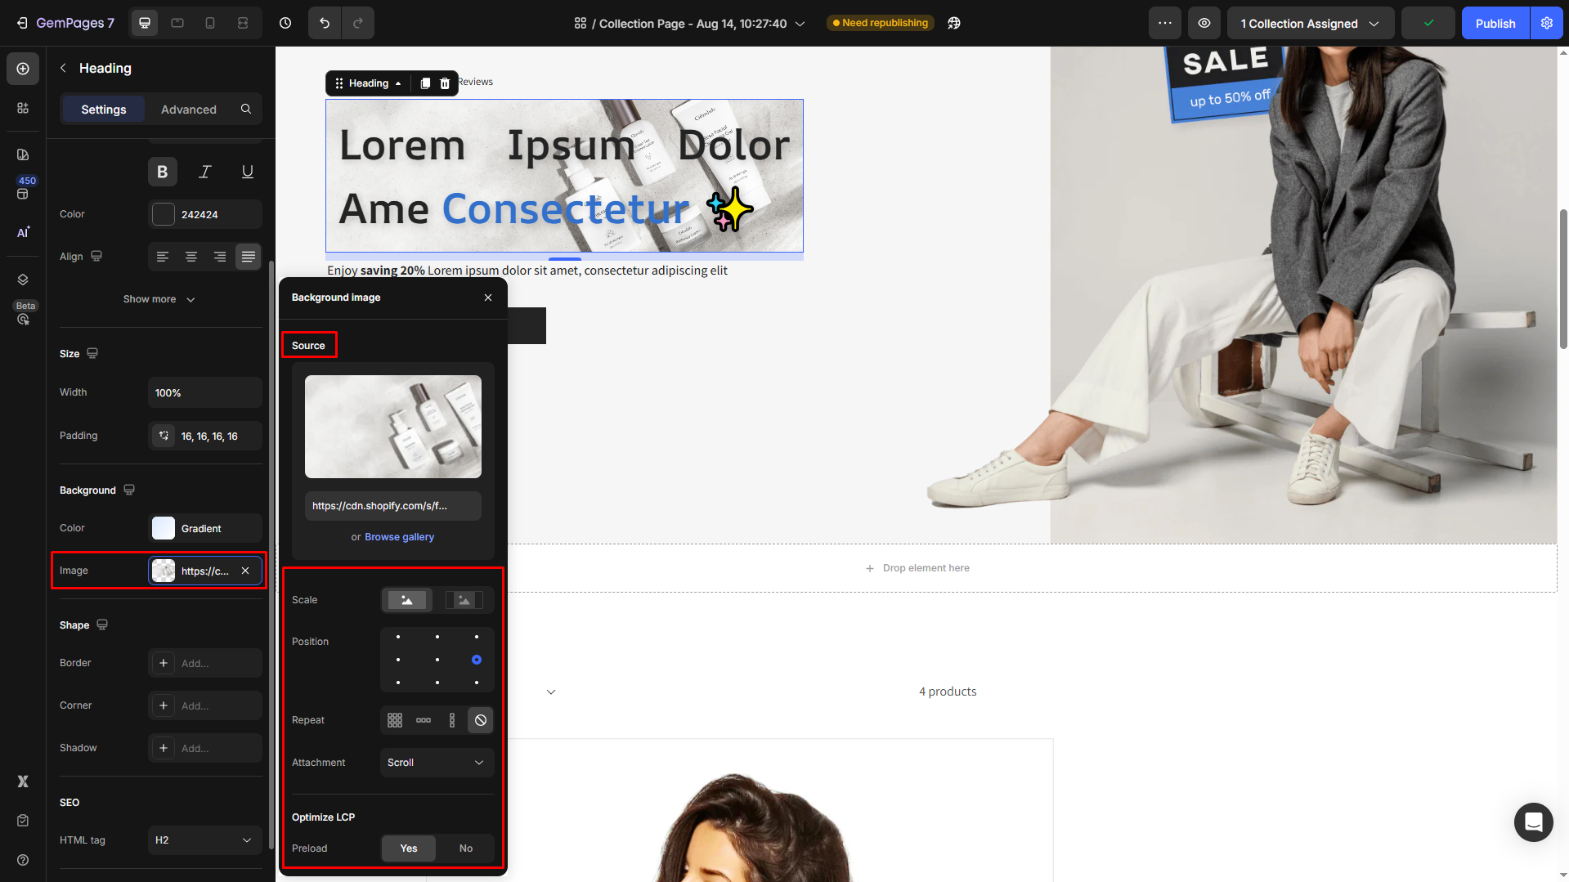Click the Width input field
1569x882 pixels.
[204, 393]
